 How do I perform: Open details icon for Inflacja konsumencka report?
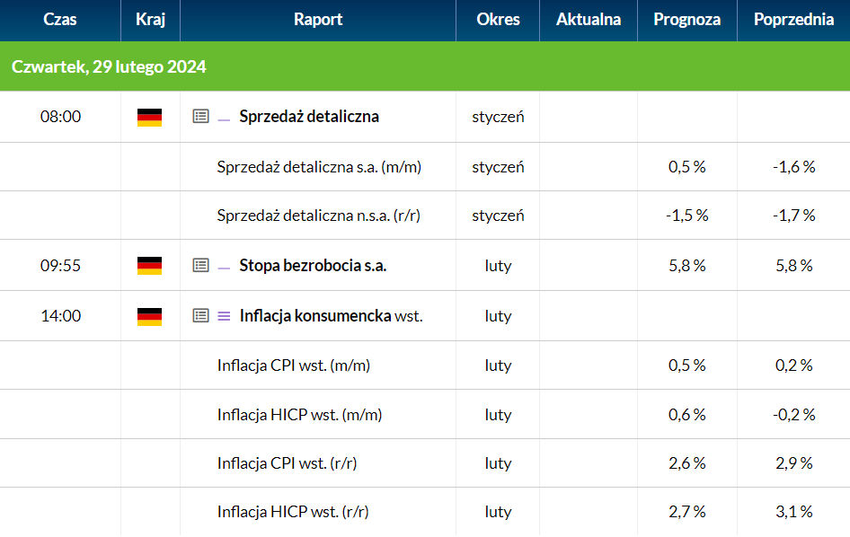point(200,316)
